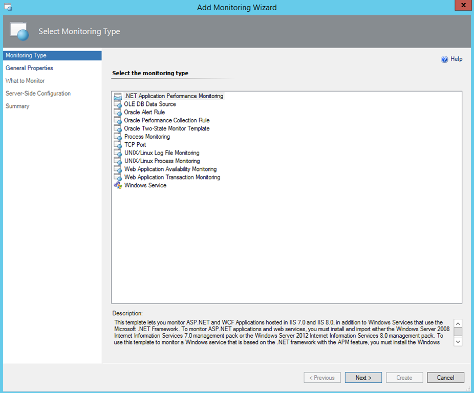
Task: Click the .NET Application Performance Monitoring icon
Action: pos(118,96)
